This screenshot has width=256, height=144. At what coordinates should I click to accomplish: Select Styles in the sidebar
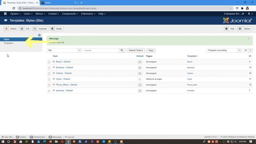tap(21, 39)
